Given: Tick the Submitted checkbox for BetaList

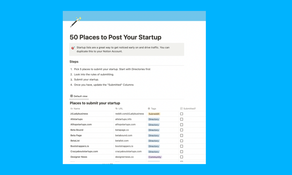Looking at the screenshot, I should (x=182, y=141).
